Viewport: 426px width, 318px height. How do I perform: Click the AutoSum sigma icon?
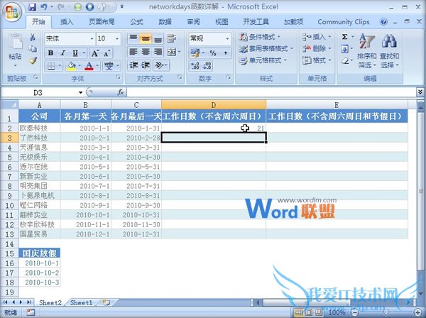[344, 37]
